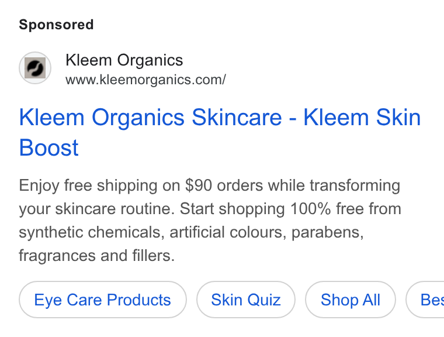
Task: Click the word 'Skincare' in the ad headline
Action: pos(237,117)
